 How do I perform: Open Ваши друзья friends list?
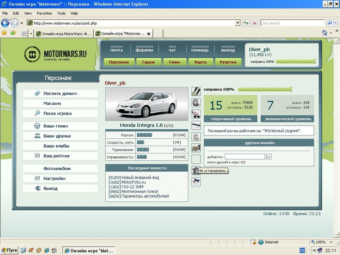tap(60, 136)
